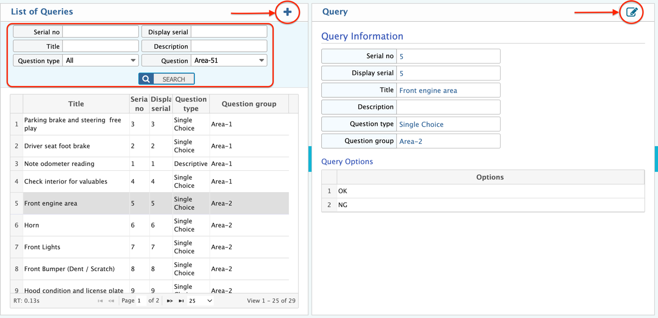Sort by Question group column header

pos(249,104)
